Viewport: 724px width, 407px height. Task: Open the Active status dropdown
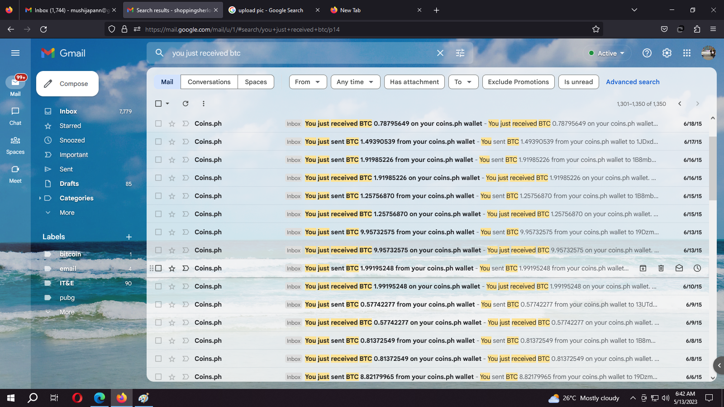(606, 53)
